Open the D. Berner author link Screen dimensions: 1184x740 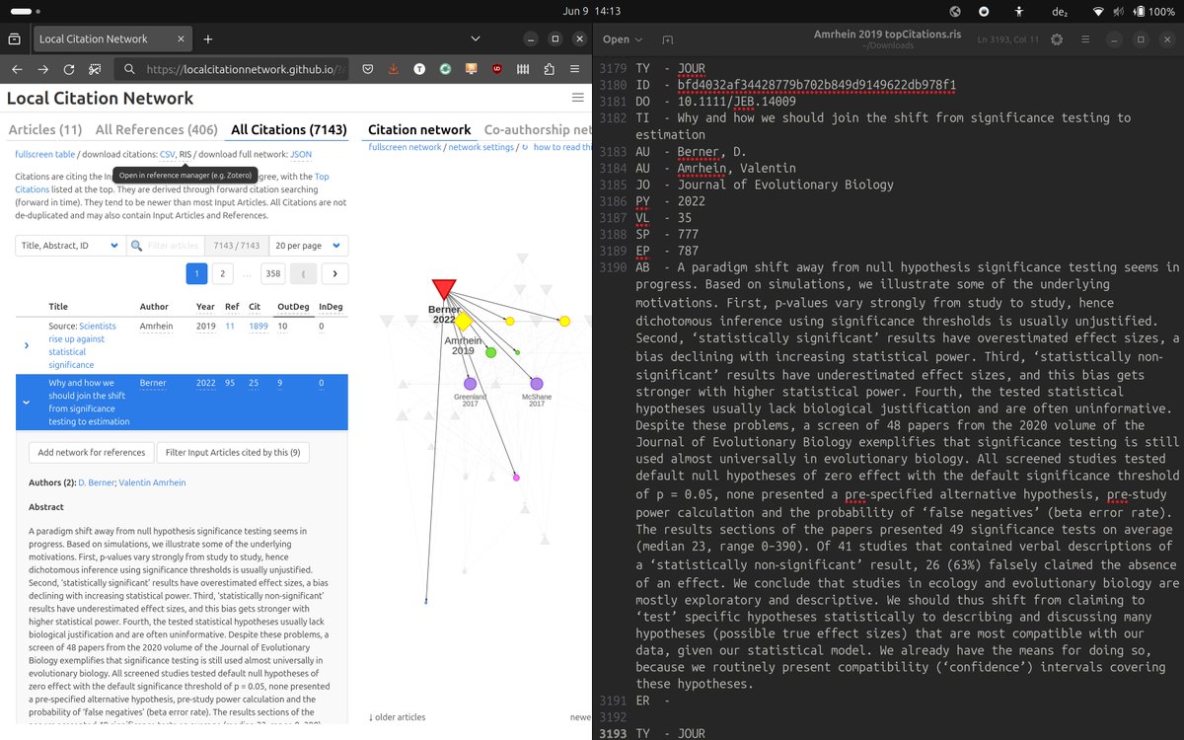(95, 482)
